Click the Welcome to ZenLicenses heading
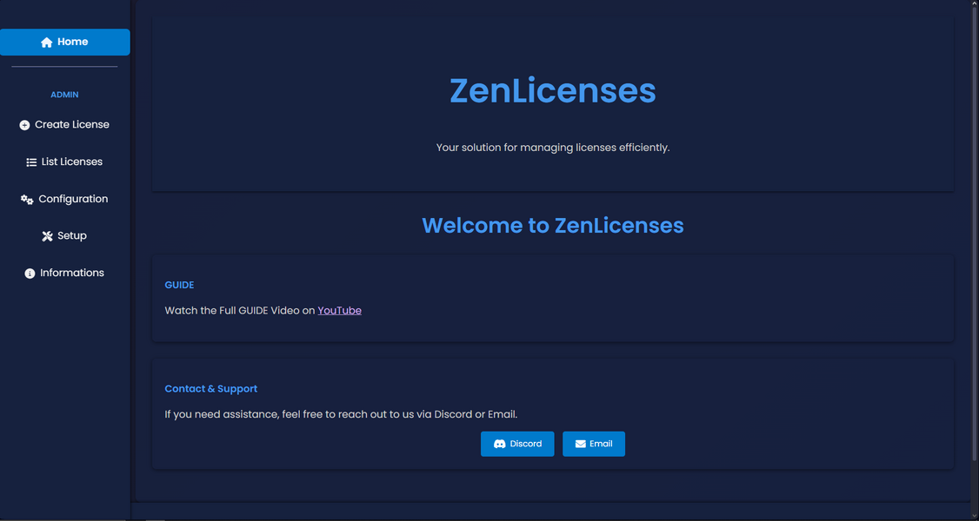 tap(553, 225)
